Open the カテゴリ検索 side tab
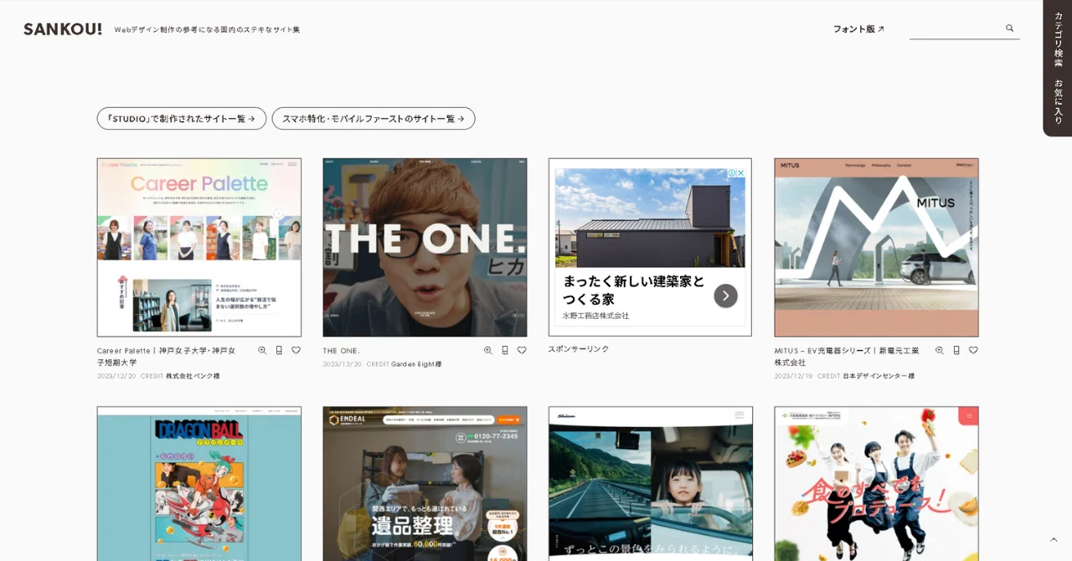 [x=1058, y=39]
